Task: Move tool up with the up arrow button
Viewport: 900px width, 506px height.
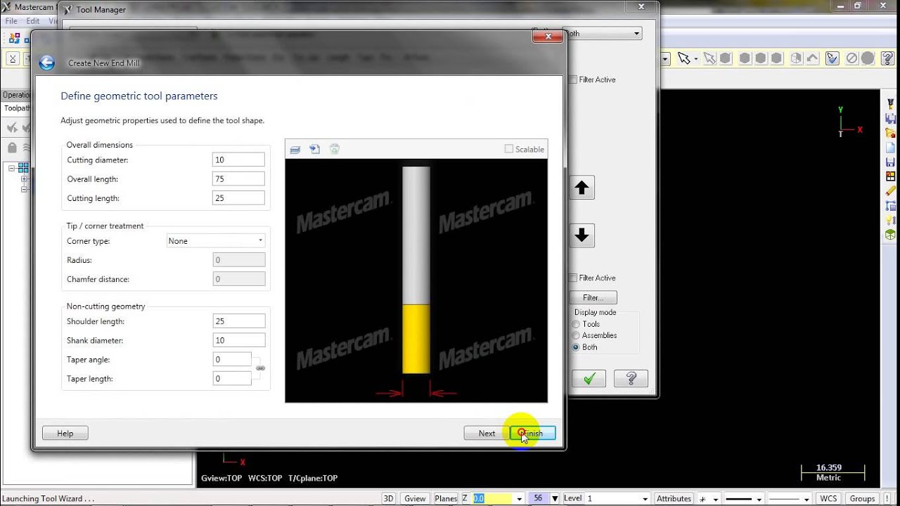Action: click(581, 188)
